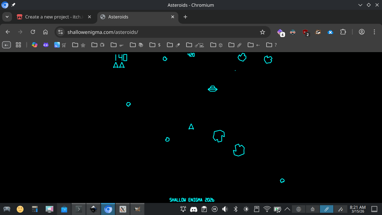Reload the Asteroids page
Image resolution: width=382 pixels, height=215 pixels.
[33, 32]
